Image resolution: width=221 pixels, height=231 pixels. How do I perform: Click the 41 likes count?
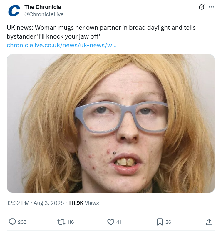pos(119,222)
